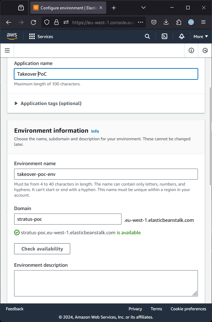The width and height of the screenshot is (212, 322).
Task: Click the Environment description text area
Action: coord(106,283)
